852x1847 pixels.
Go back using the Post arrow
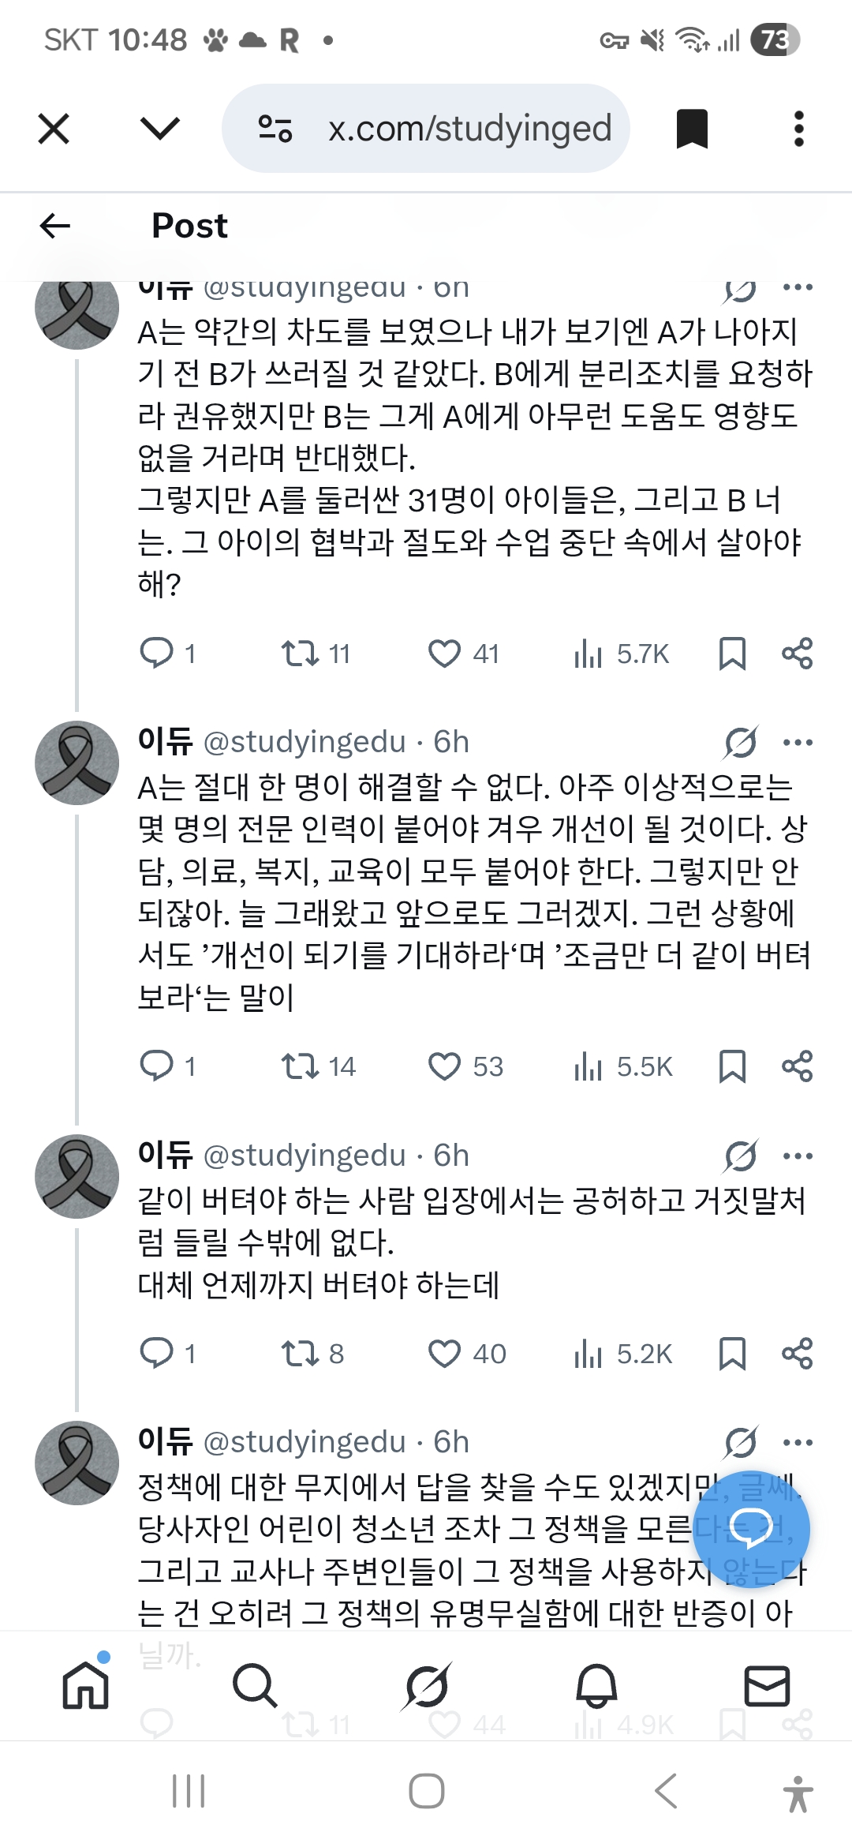click(x=55, y=226)
